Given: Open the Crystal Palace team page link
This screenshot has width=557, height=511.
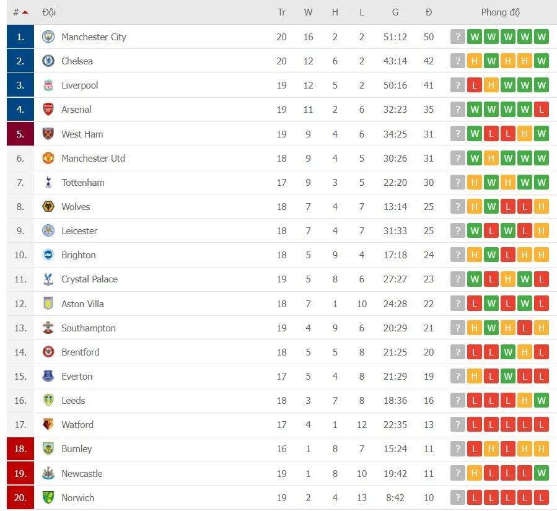Looking at the screenshot, I should coord(89,279).
